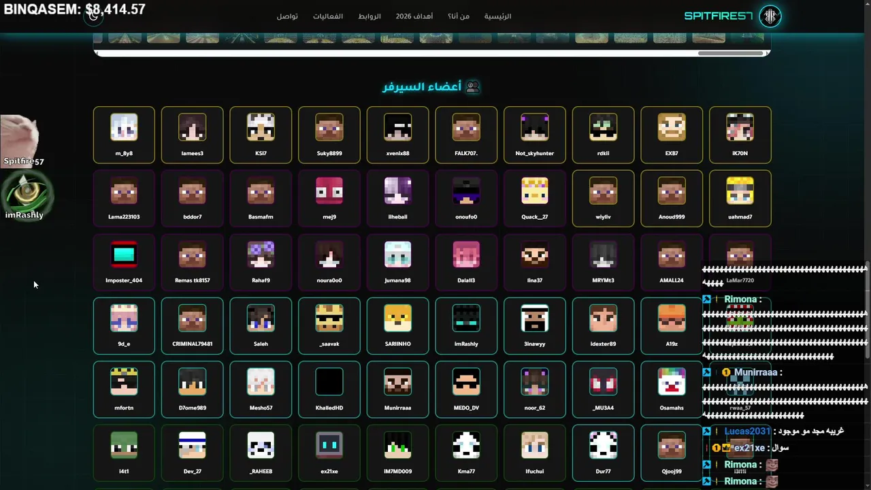Open lina37 member avatar

[x=535, y=255]
